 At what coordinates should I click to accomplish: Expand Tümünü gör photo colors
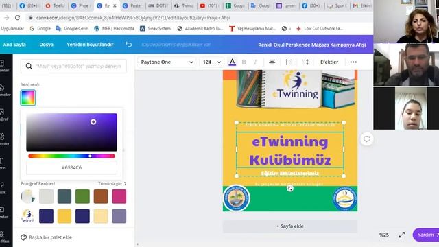pyautogui.click(x=112, y=183)
